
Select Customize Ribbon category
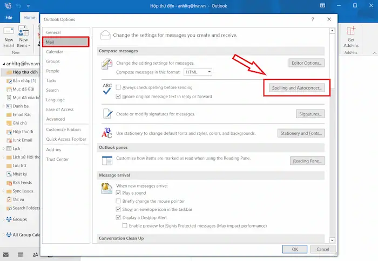(x=65, y=129)
